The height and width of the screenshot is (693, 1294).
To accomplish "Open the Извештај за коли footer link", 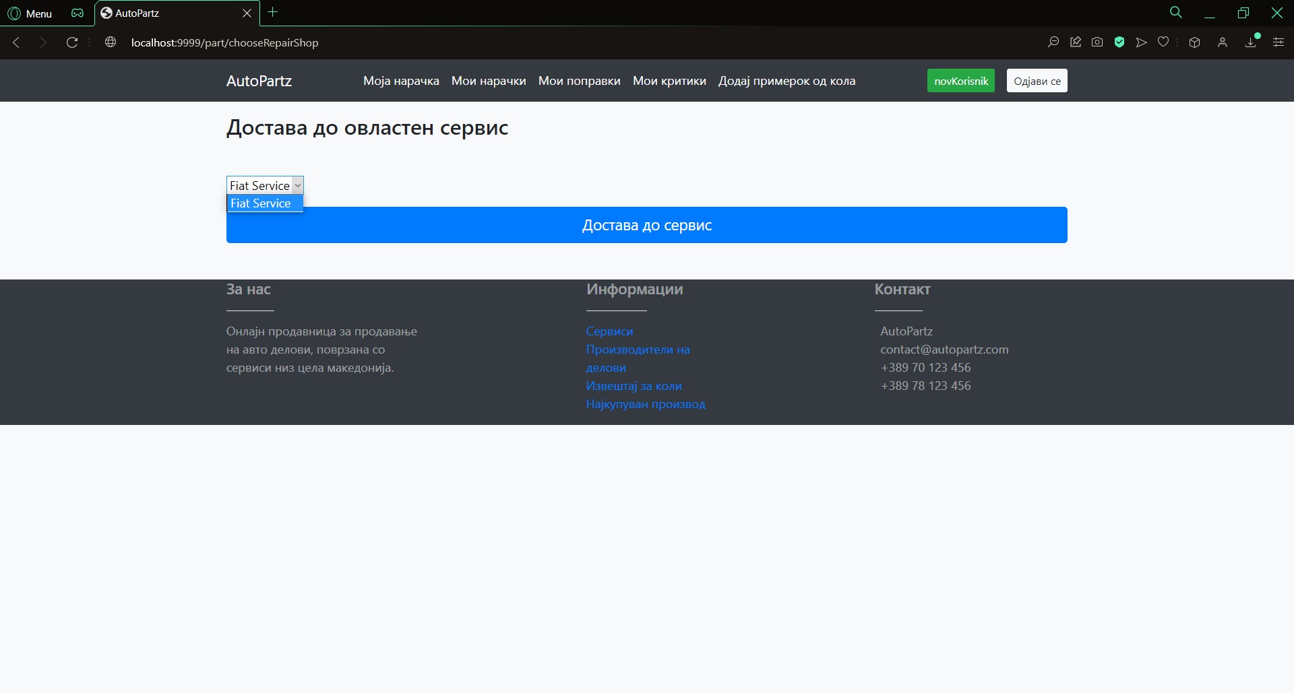I will (634, 386).
